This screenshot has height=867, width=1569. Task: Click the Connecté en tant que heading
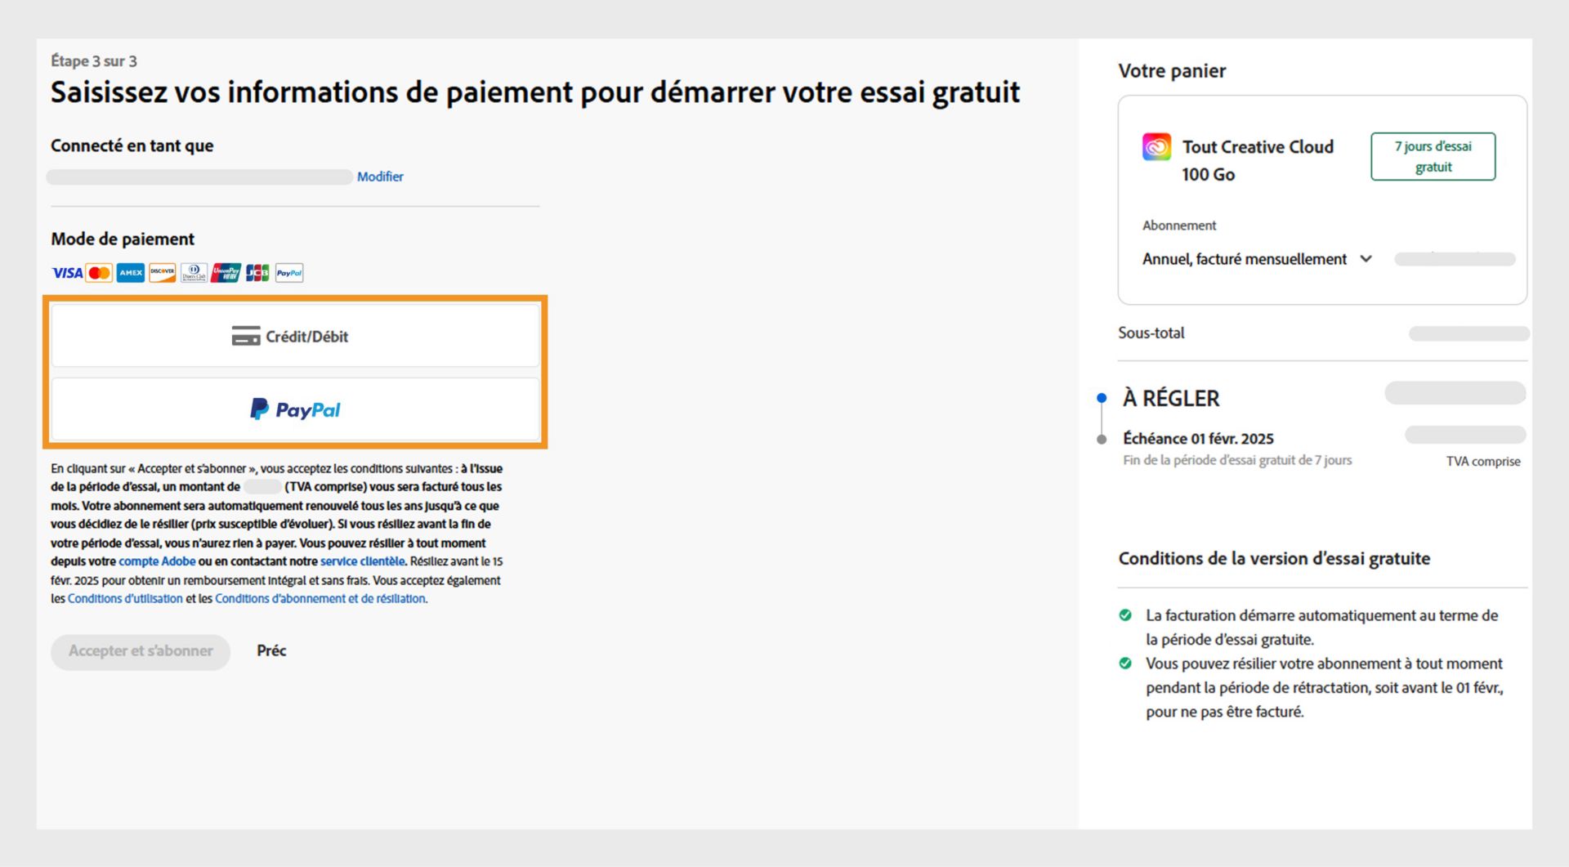[x=132, y=146]
